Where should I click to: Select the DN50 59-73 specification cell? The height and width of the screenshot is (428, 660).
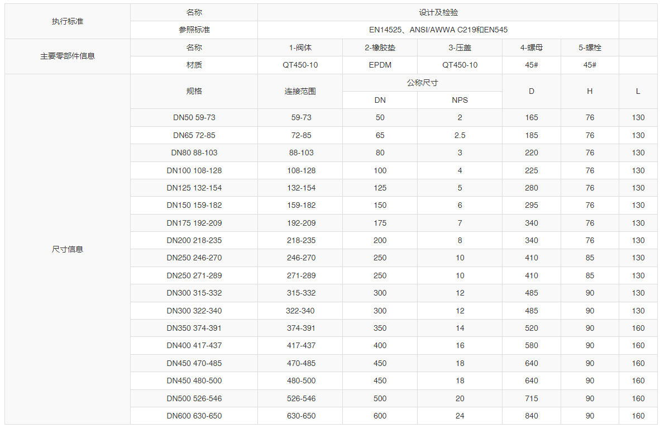[x=193, y=117]
